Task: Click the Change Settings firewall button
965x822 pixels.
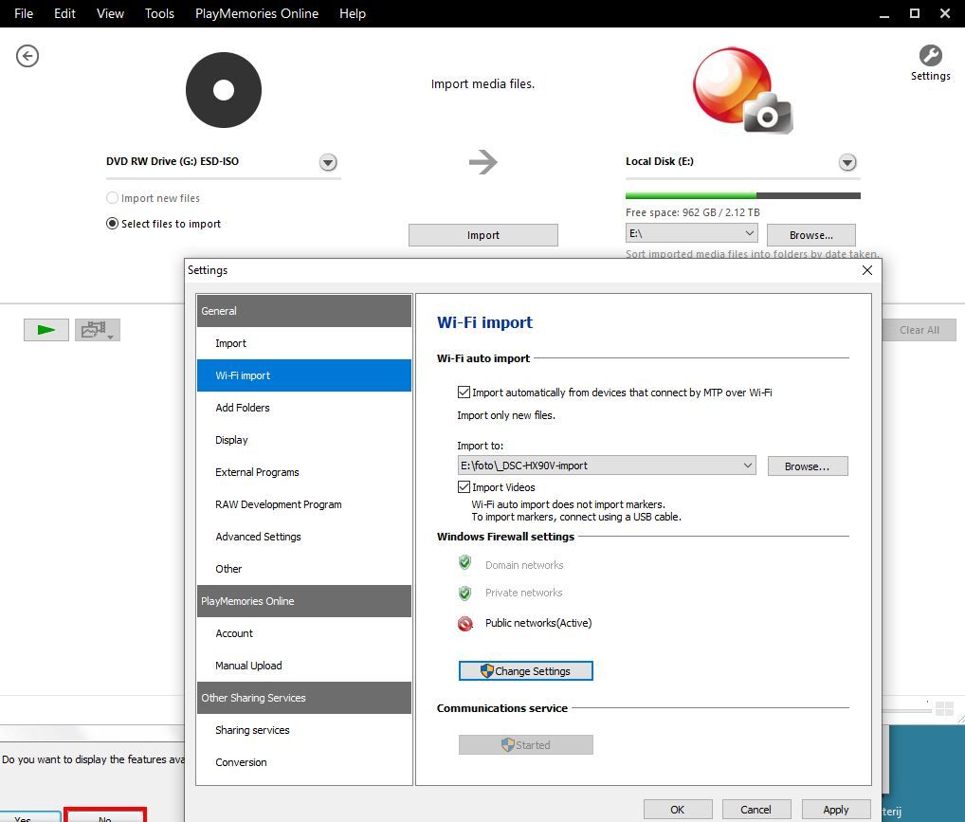Action: 526,671
